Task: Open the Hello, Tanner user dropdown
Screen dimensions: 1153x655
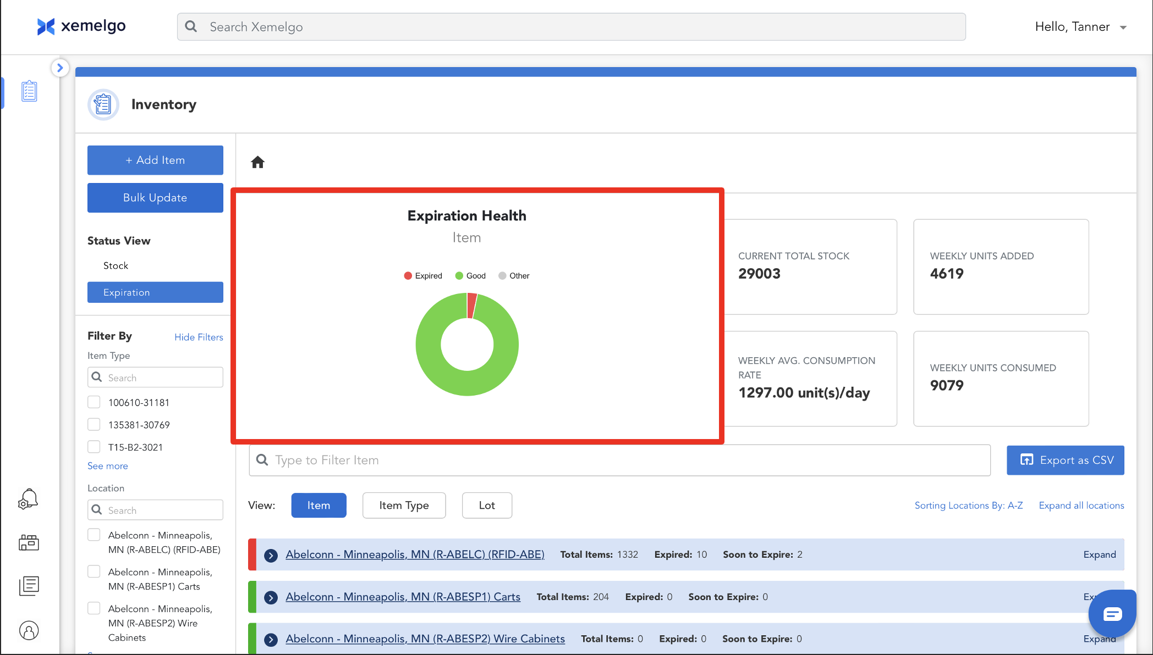Action: coord(1080,27)
